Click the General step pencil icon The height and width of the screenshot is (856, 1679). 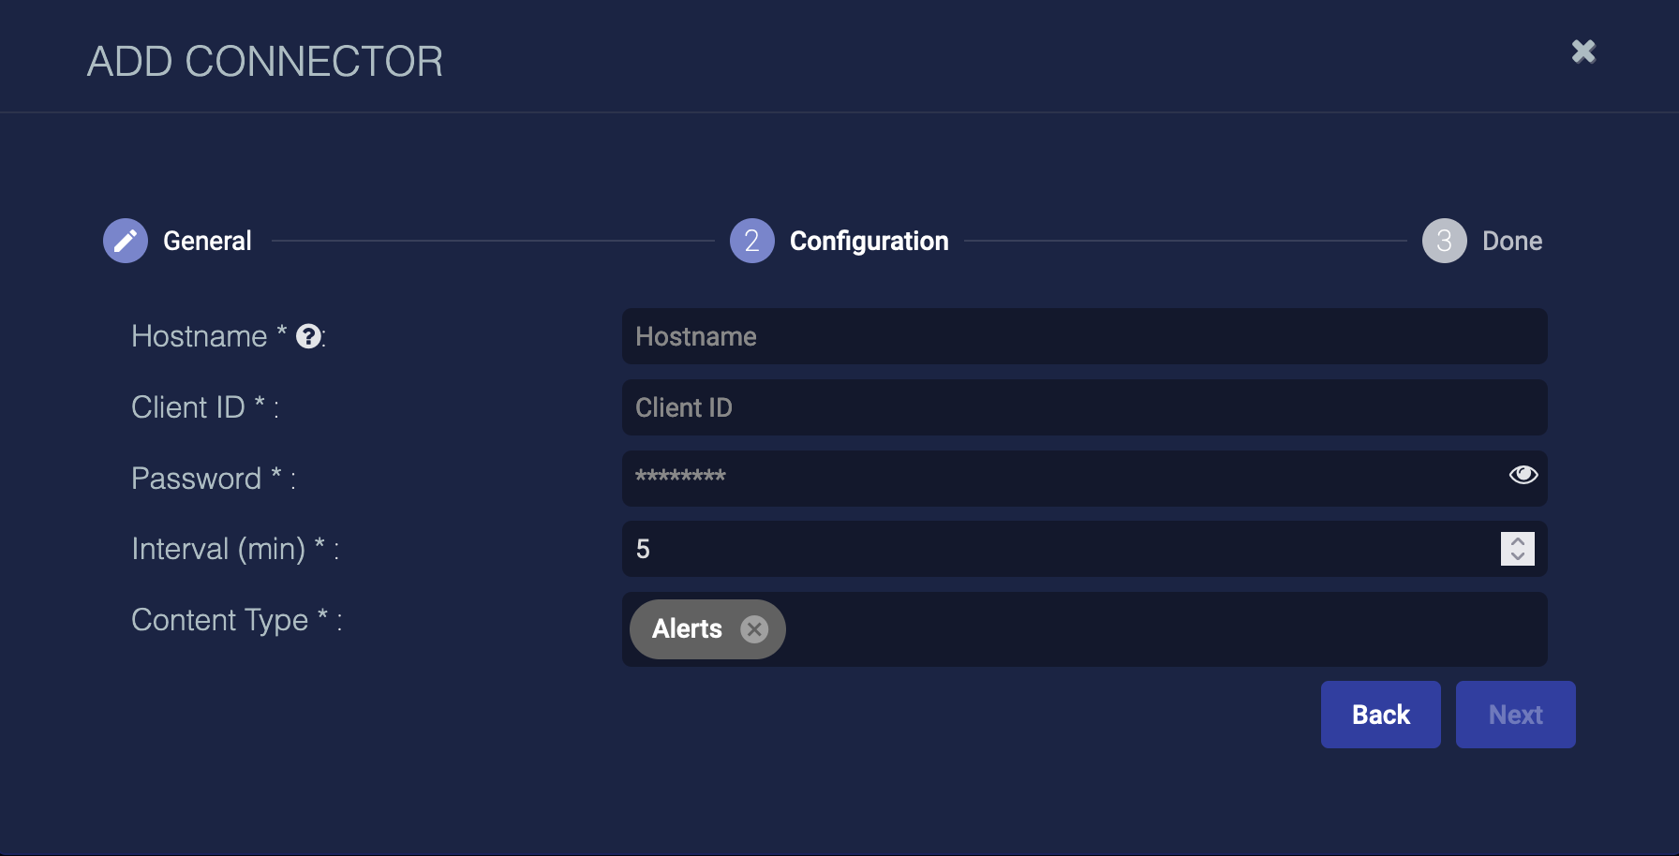click(x=126, y=241)
